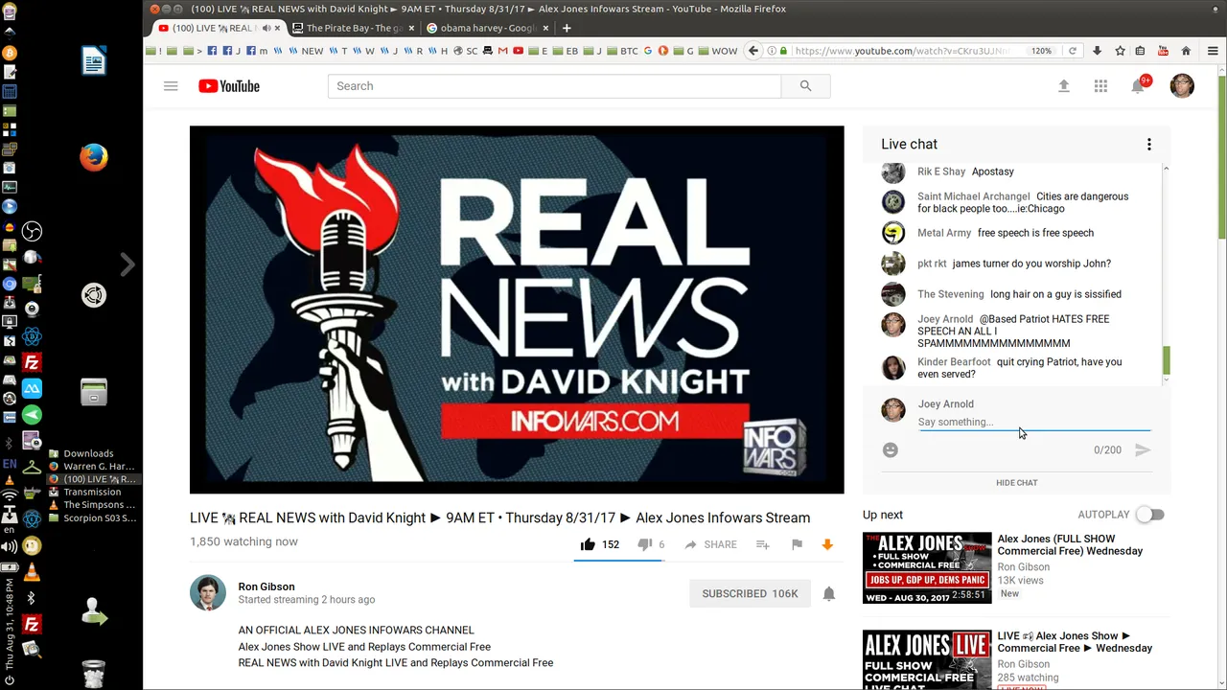Send chat message arrow button
The width and height of the screenshot is (1227, 690).
(1143, 449)
